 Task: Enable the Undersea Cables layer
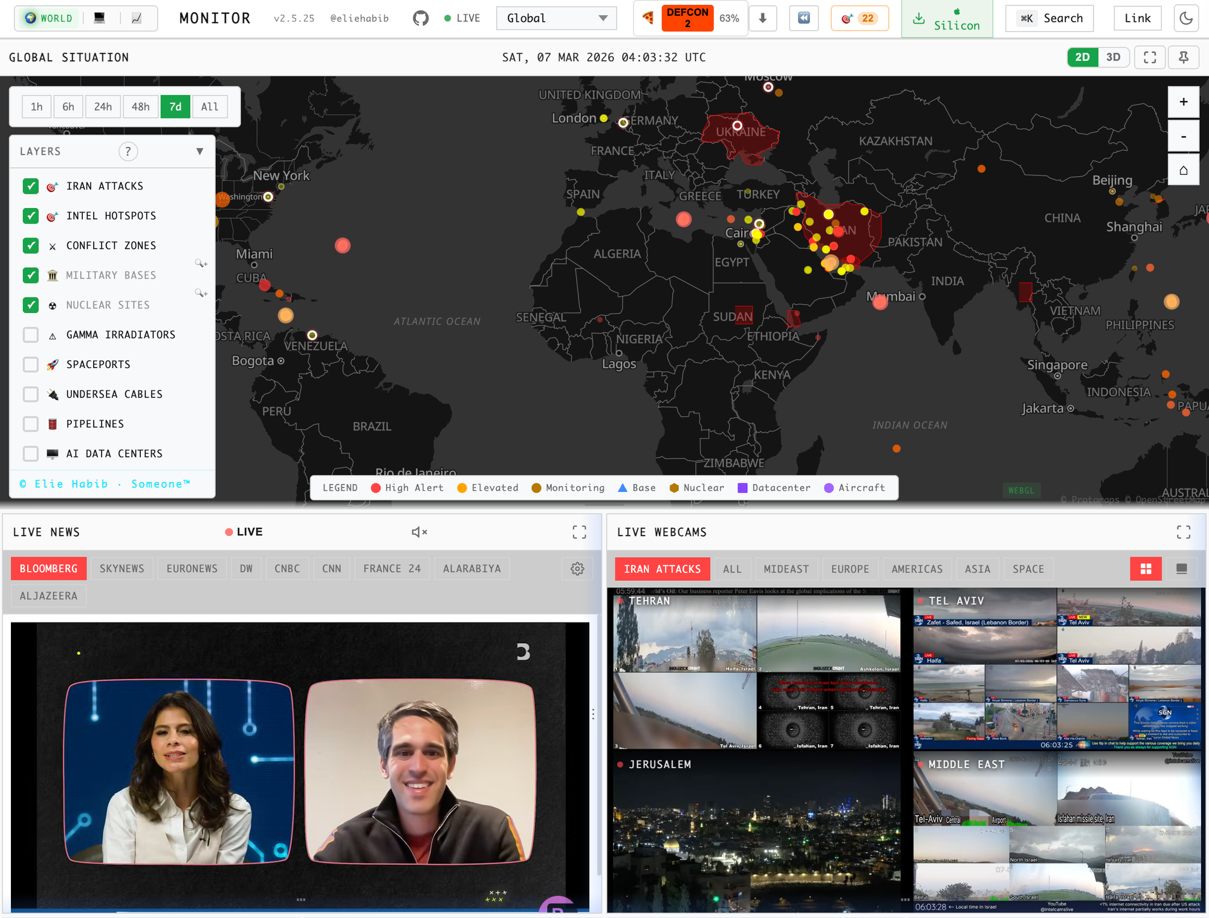[31, 394]
